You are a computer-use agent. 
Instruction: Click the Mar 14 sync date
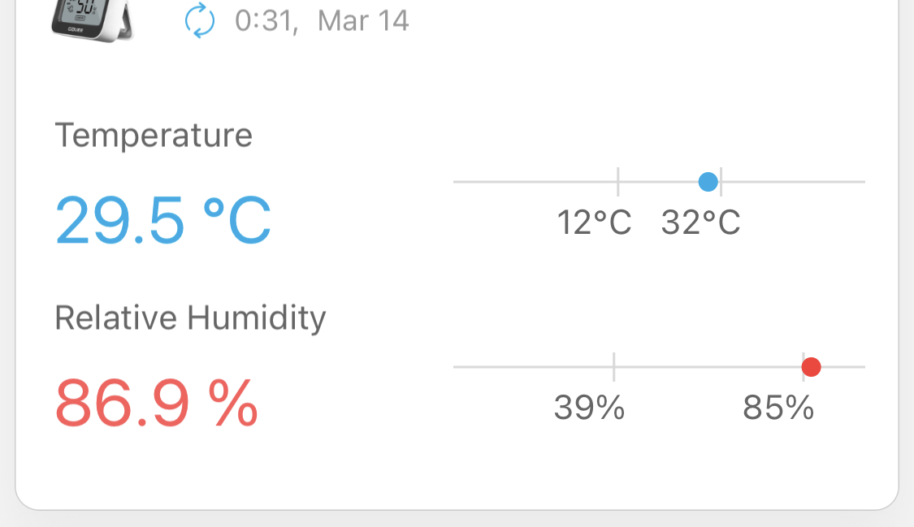tap(363, 20)
